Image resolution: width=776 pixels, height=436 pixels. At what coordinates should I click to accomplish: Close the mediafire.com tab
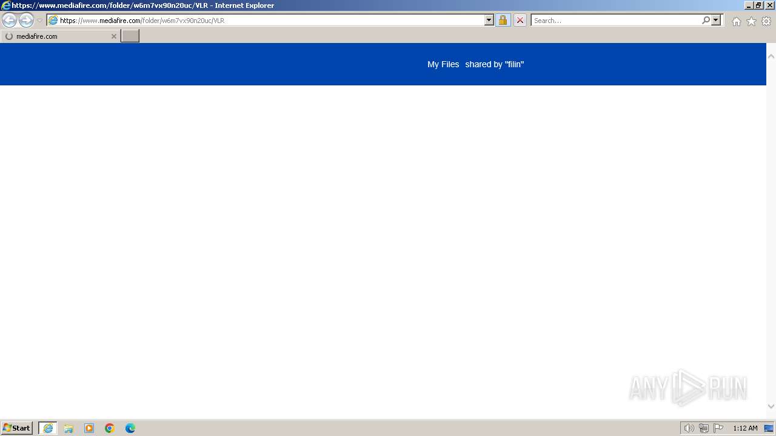[x=113, y=36]
